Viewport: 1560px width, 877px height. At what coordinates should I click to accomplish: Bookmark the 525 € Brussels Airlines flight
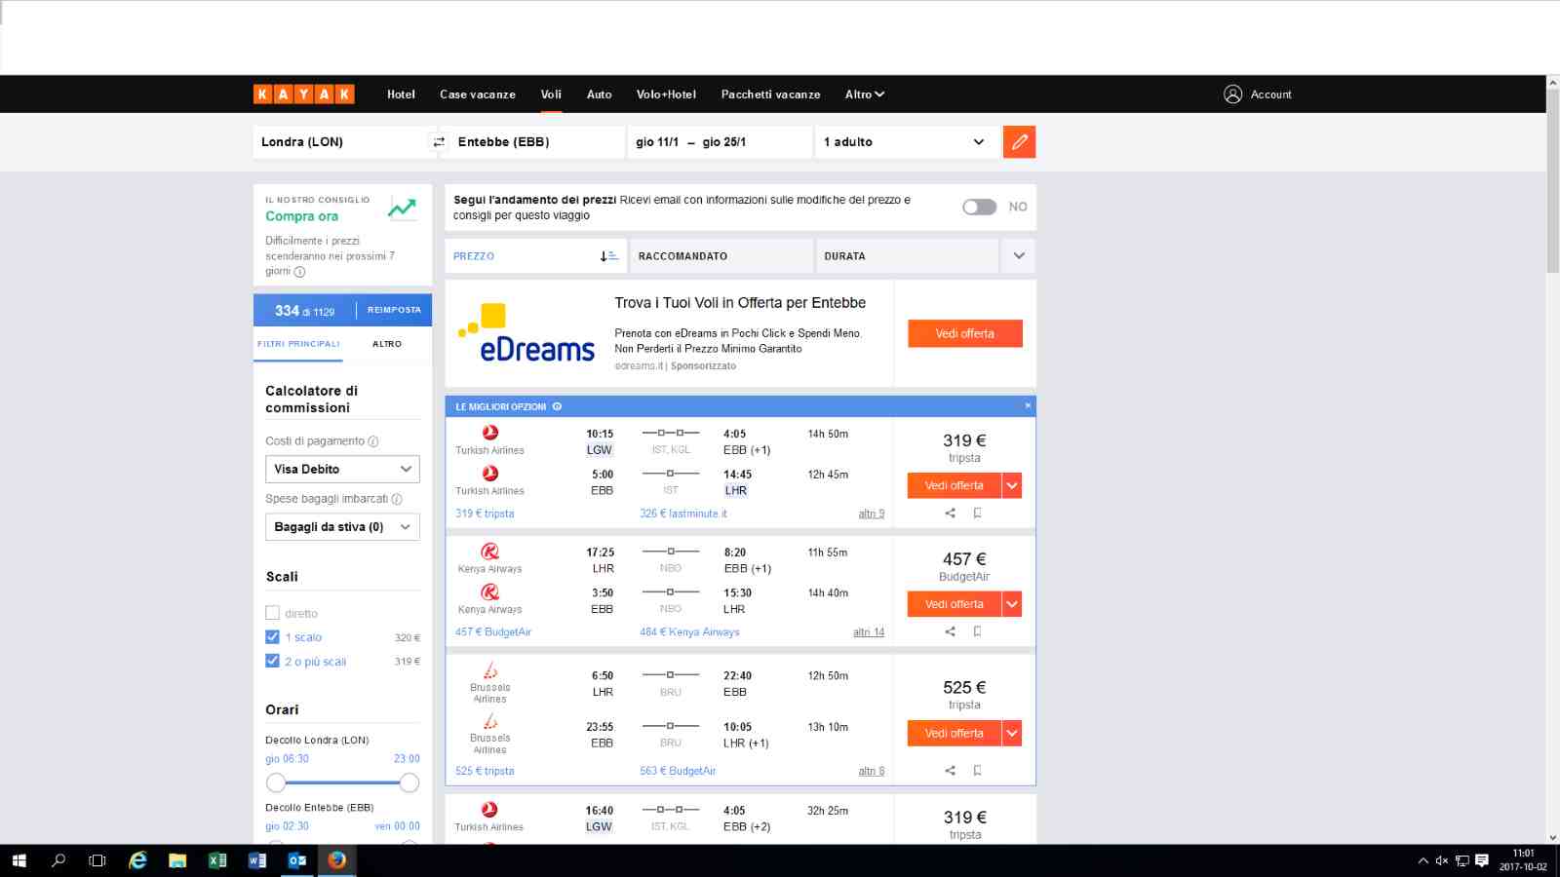coord(977,770)
